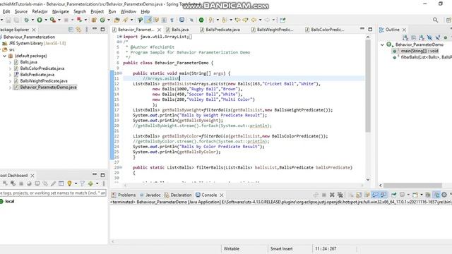Click the Toggle Mark Occurrences highlighted icon
Viewport: 452px width, 254px height.
(x=148, y=20)
